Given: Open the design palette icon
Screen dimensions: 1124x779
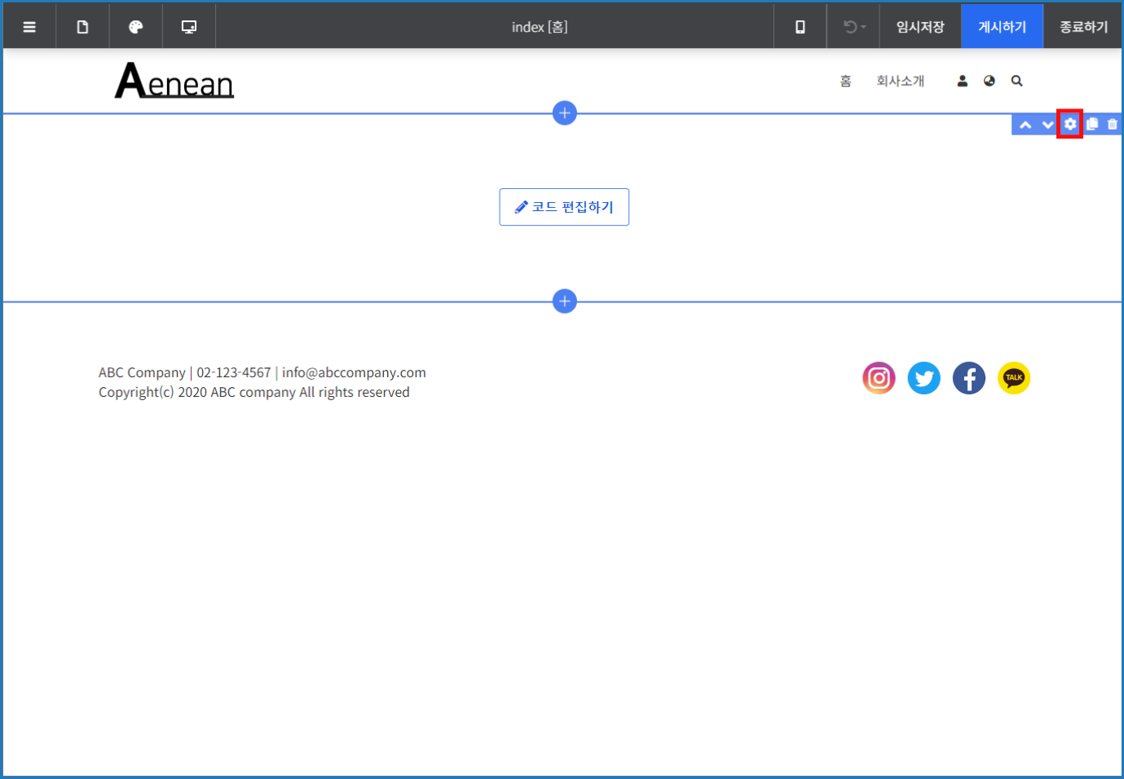Looking at the screenshot, I should [x=136, y=27].
